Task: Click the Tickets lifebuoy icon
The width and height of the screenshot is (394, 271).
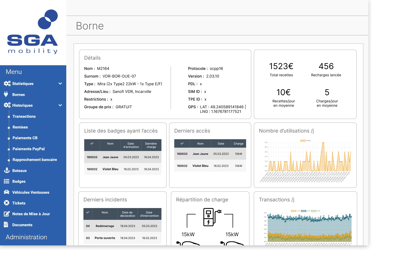Action: coord(7,203)
